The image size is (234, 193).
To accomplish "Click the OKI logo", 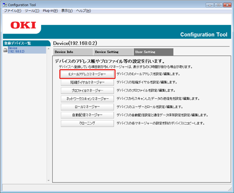I will 23,25.
